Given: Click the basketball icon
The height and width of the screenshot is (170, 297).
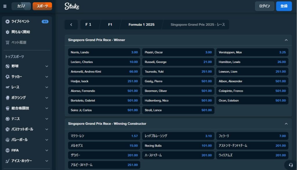Looking at the screenshot, I should tap(7, 129).
